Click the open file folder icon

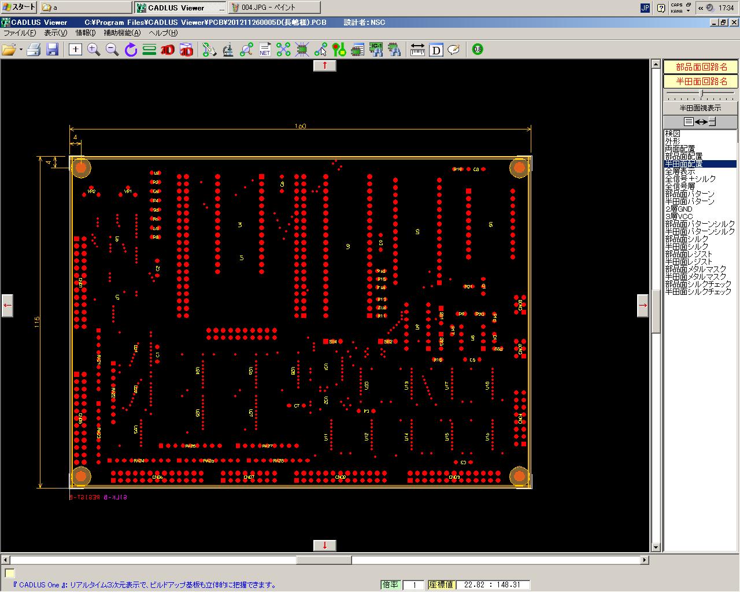tap(8, 50)
